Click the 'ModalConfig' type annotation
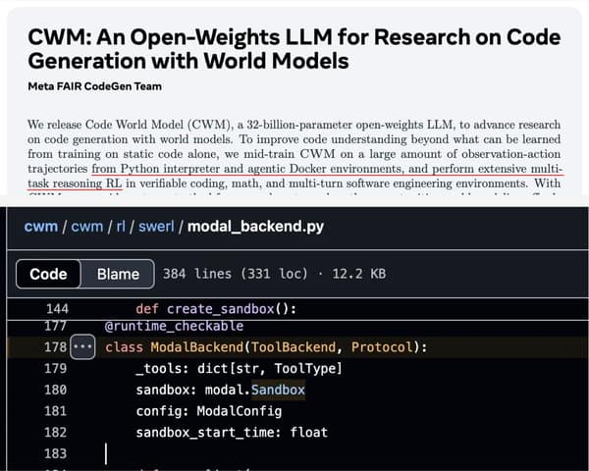 (240, 411)
